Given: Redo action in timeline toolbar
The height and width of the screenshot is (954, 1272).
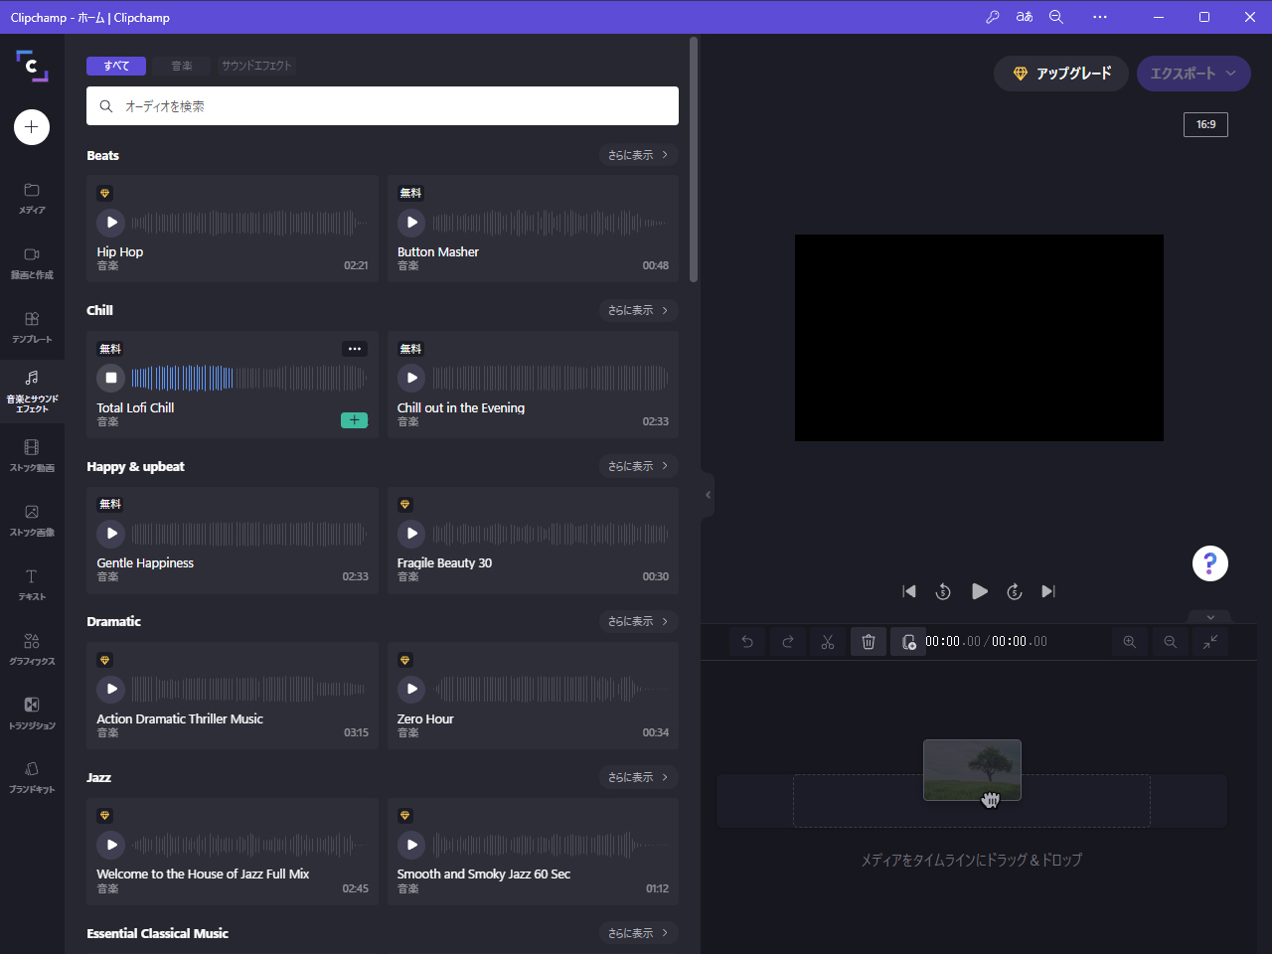Looking at the screenshot, I should (x=788, y=642).
